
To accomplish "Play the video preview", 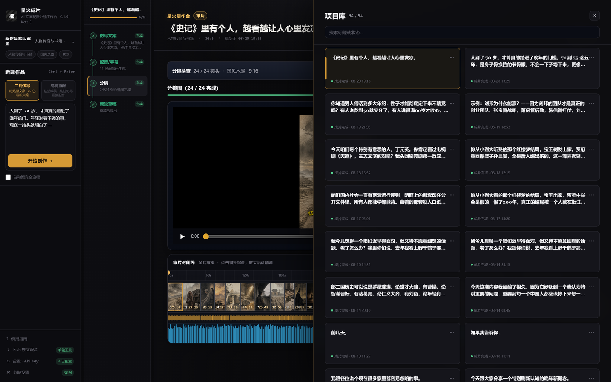I will coord(182,236).
